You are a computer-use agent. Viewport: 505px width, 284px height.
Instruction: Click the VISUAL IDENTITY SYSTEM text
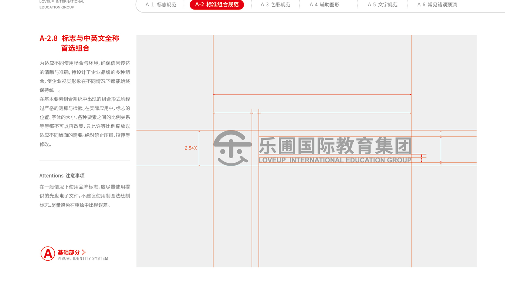(83, 258)
